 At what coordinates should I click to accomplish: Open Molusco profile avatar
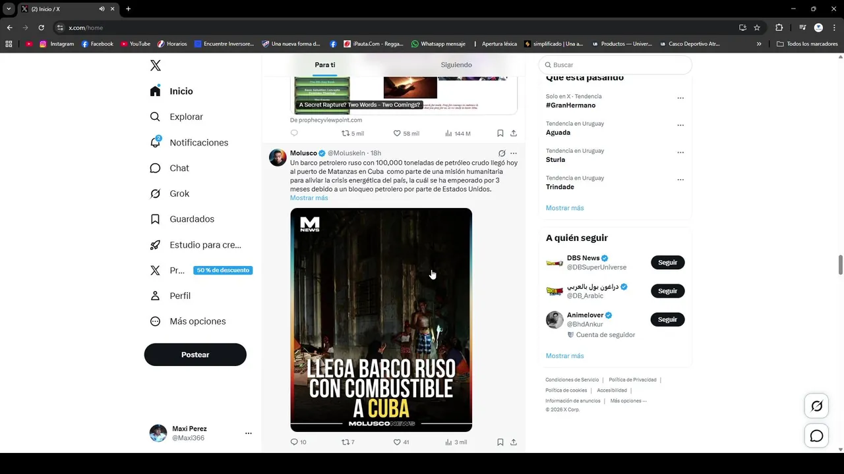(278, 157)
